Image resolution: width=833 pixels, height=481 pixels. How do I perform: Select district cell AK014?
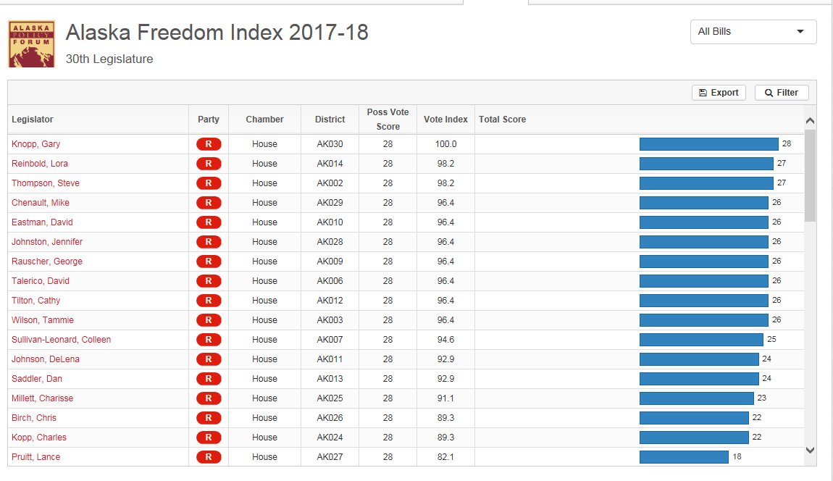[x=330, y=164]
